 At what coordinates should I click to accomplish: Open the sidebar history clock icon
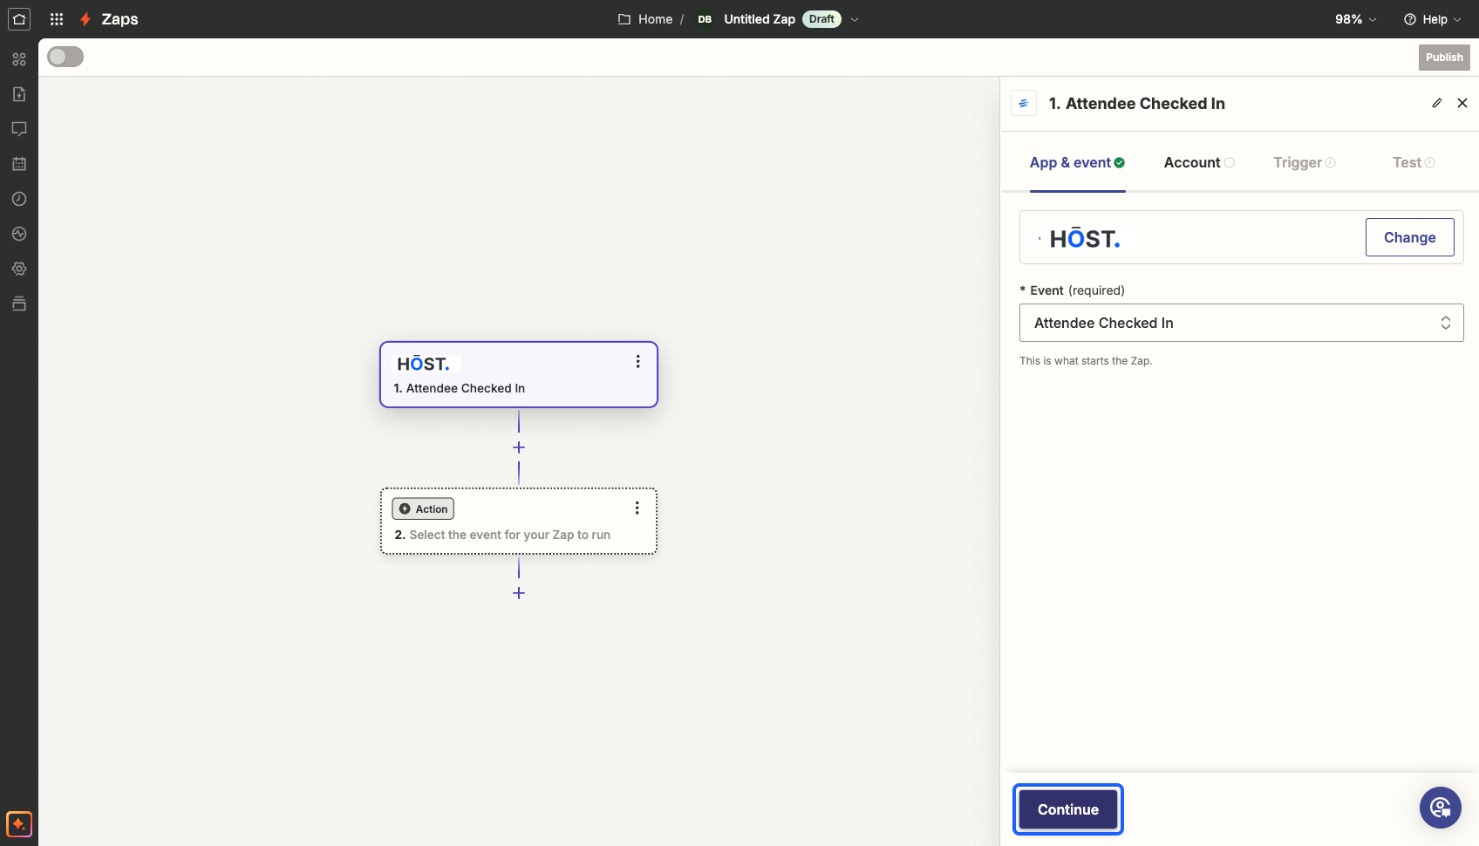click(x=19, y=199)
